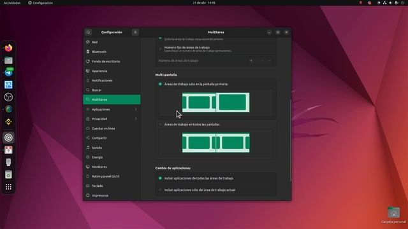Viewport: 408px width, 229px height.
Task: Select Buscar settings in the sidebar
Action: point(112,90)
